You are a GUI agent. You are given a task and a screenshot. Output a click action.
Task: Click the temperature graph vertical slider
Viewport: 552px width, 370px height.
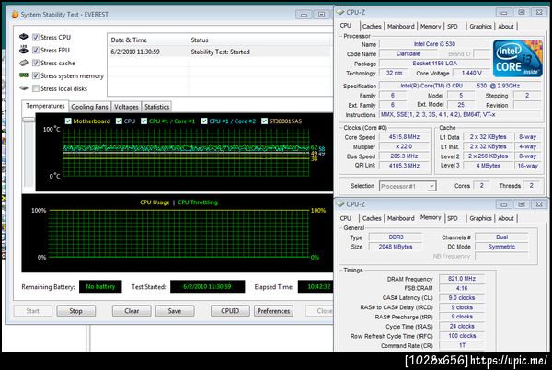pyautogui.click(x=29, y=120)
